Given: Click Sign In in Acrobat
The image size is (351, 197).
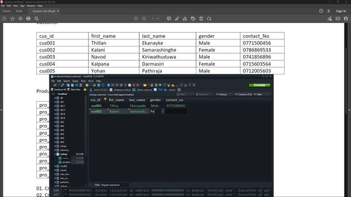Looking at the screenshot, I should (341, 11).
